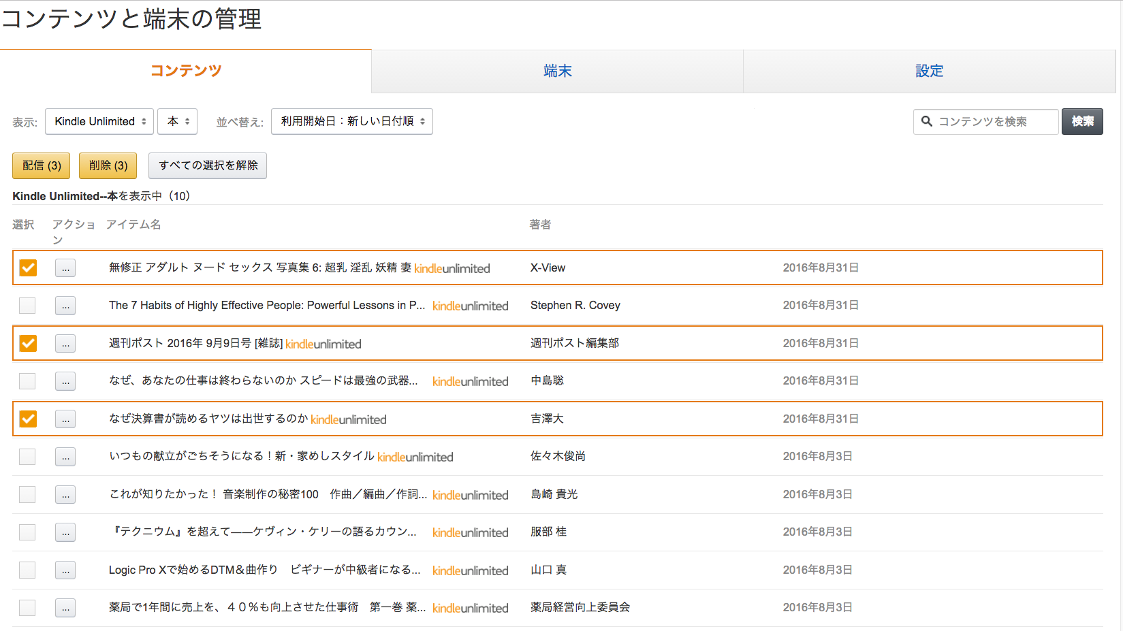The image size is (1123, 631).
Task: Open the 本 content type dropdown
Action: [x=178, y=121]
